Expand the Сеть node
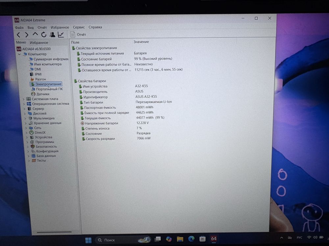The width and height of the screenshot is (329, 246). pyautogui.click(x=26, y=128)
